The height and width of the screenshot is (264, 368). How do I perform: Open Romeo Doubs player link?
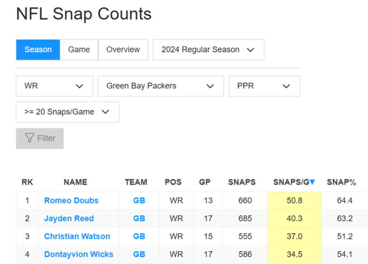[71, 200]
